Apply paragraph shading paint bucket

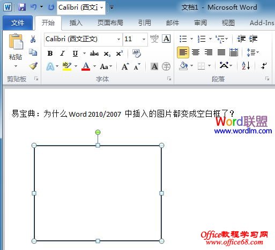pos(183,66)
